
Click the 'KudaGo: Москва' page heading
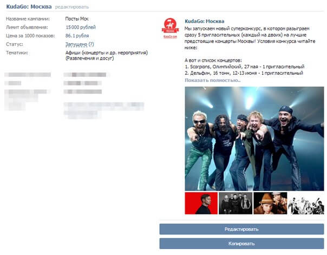coord(26,7)
